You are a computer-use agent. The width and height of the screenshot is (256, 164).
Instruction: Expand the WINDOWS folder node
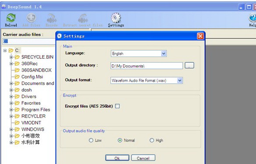11,129
